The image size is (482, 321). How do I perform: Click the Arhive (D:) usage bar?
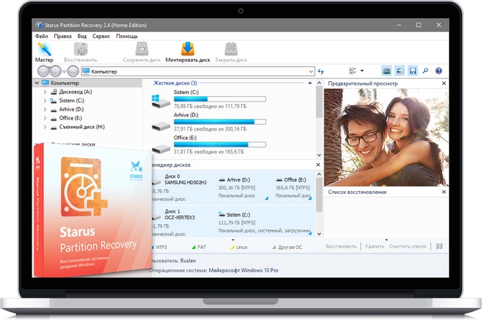(x=220, y=122)
